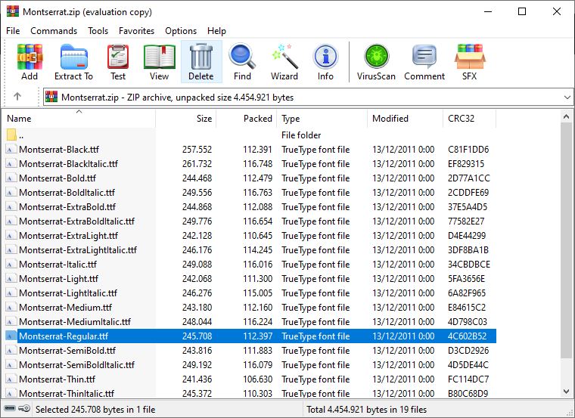Viewport: 575px width, 418px height.
Task: Click file icon next to Montserrat-Thin.ttf
Action: tap(11, 379)
